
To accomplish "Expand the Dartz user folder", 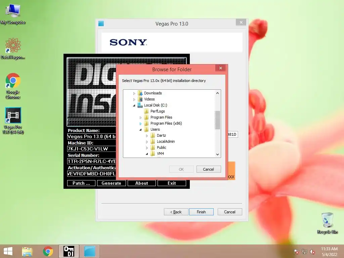I will click(147, 136).
